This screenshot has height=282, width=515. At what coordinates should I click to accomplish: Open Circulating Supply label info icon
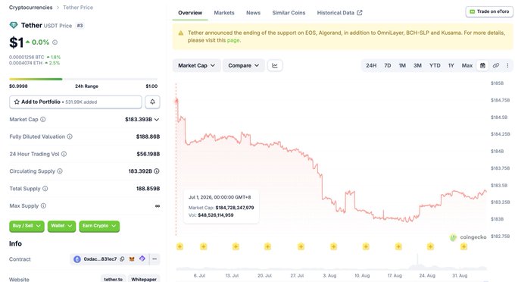60,171
